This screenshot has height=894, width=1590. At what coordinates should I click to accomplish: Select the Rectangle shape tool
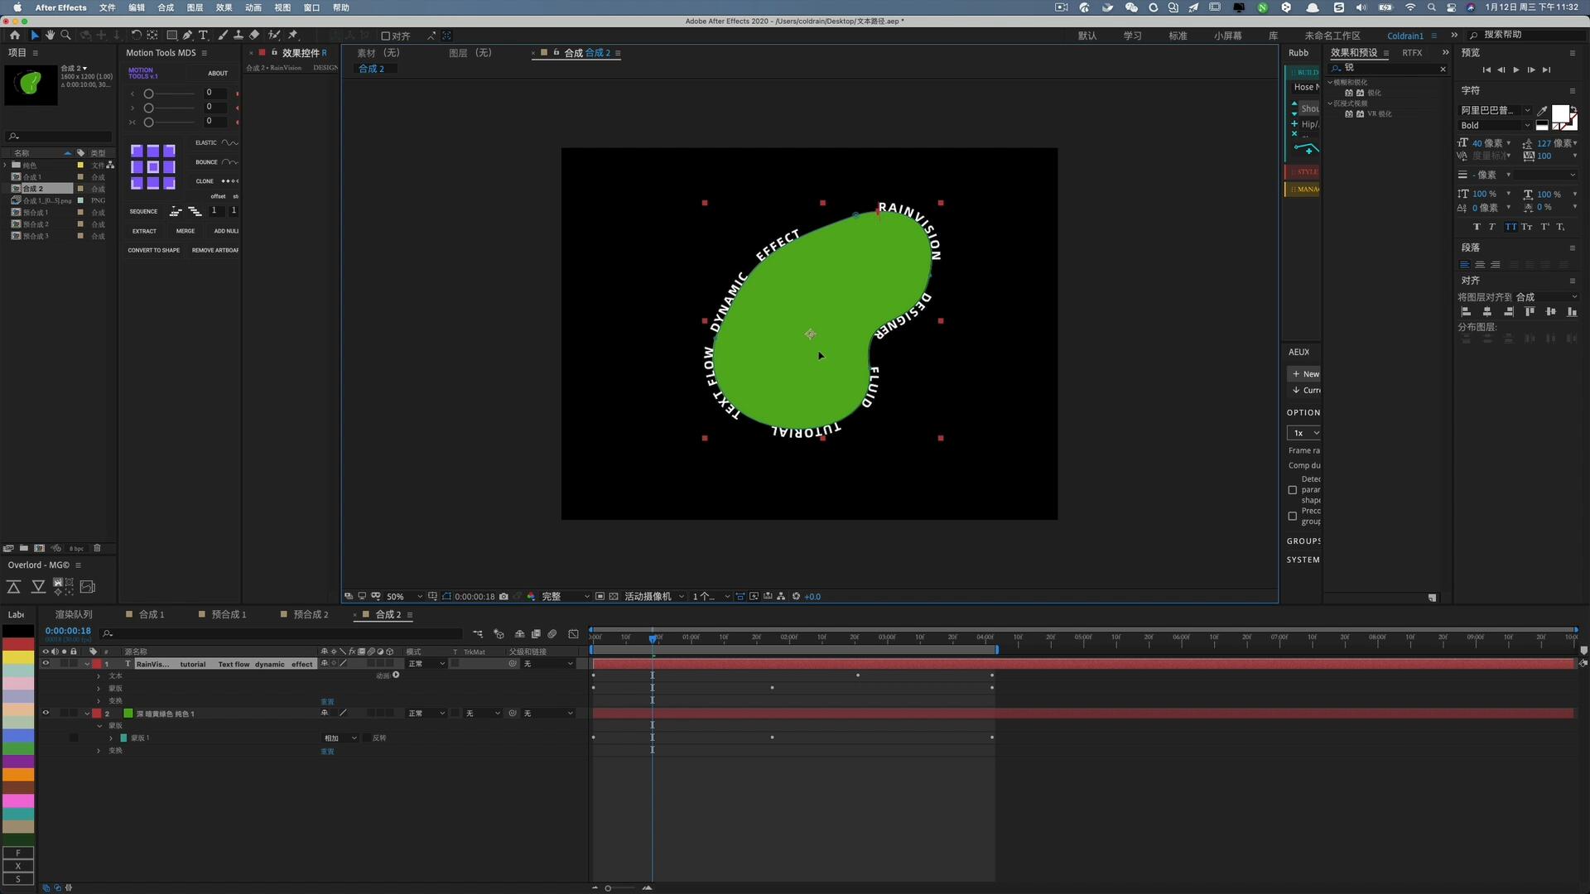(x=171, y=36)
